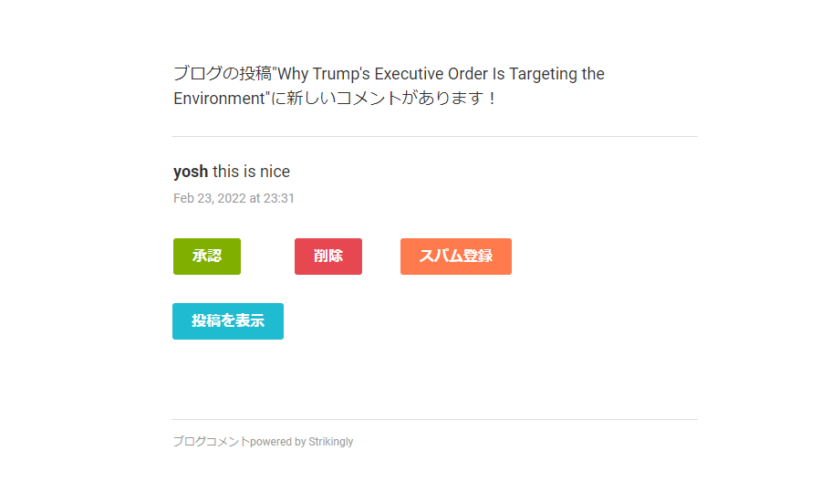Click the blog title "Why Trump's Executive Order"

[382, 74]
